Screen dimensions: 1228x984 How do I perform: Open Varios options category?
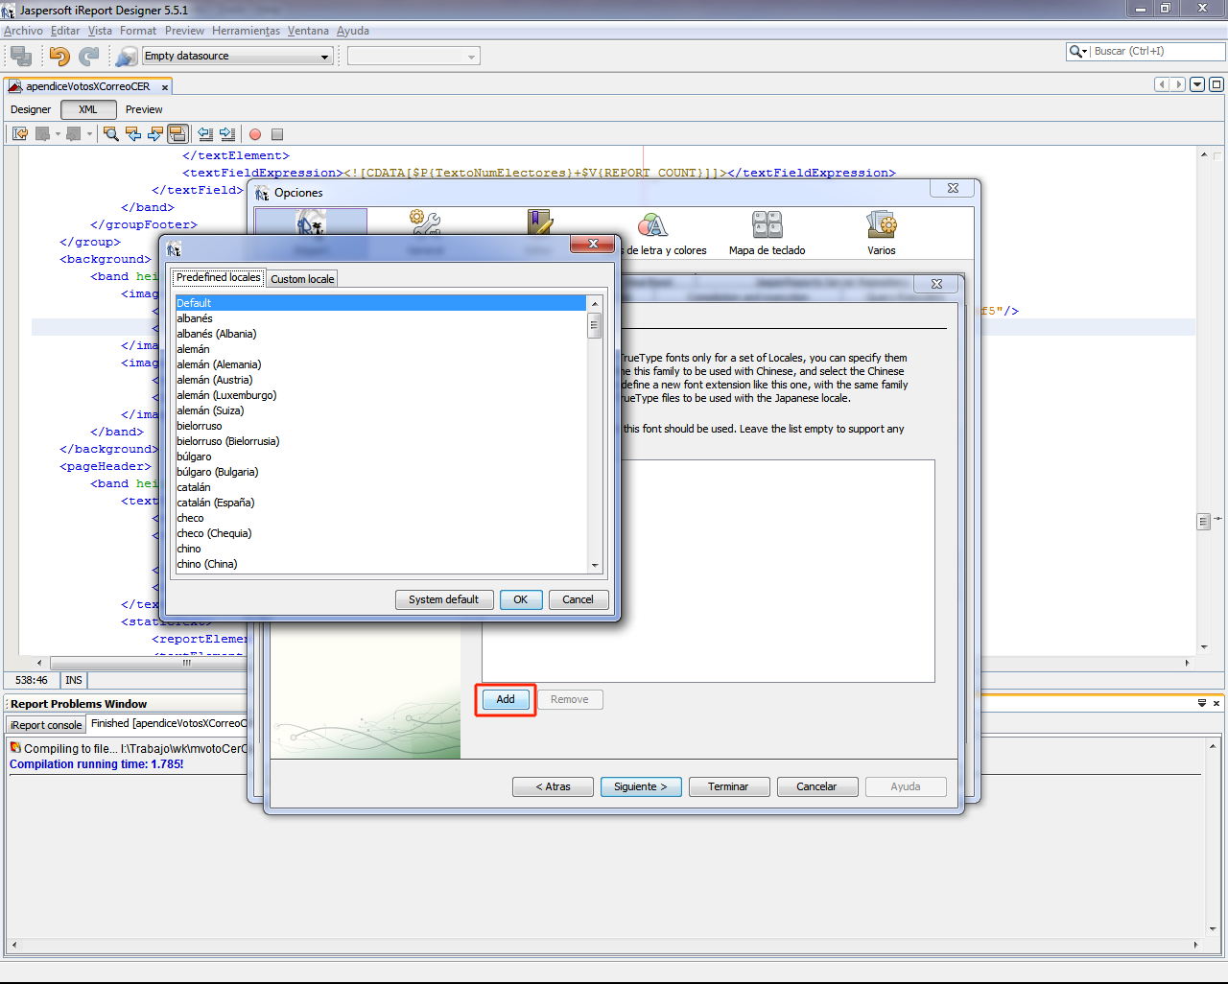point(882,234)
